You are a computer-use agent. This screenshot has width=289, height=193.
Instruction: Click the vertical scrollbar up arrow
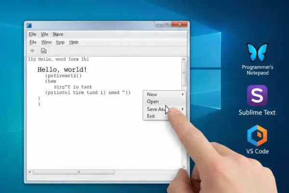(x=184, y=59)
